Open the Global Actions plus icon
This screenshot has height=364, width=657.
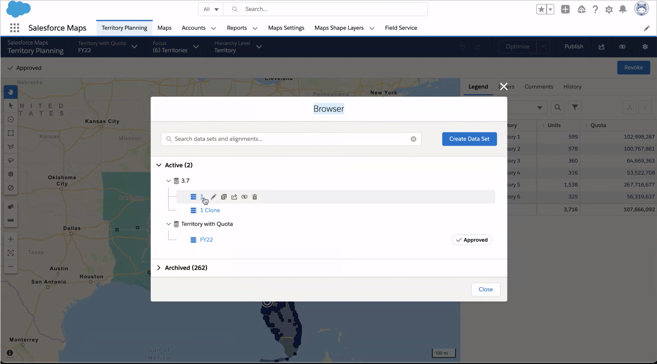[x=565, y=9]
